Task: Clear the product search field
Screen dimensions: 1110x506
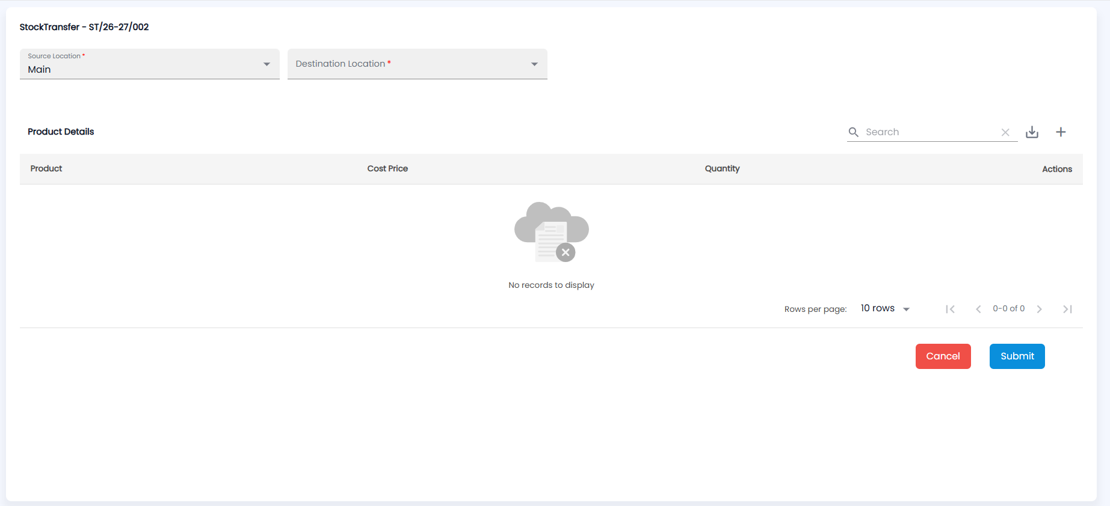Action: pos(1005,132)
